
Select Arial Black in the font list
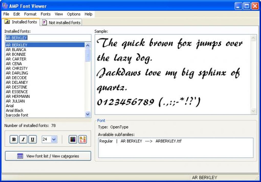coord(45,111)
